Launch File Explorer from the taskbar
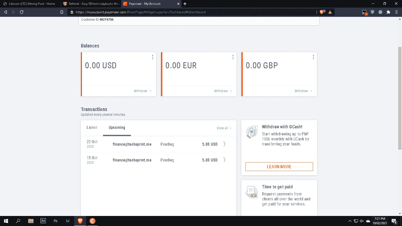This screenshot has width=402, height=226. [x=31, y=221]
